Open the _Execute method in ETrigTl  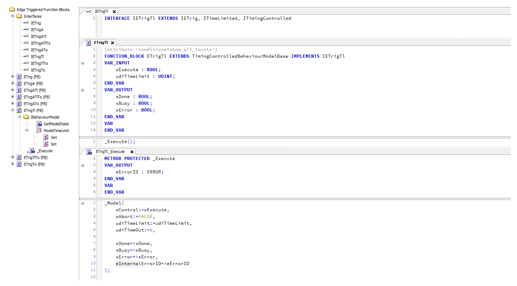coord(45,150)
